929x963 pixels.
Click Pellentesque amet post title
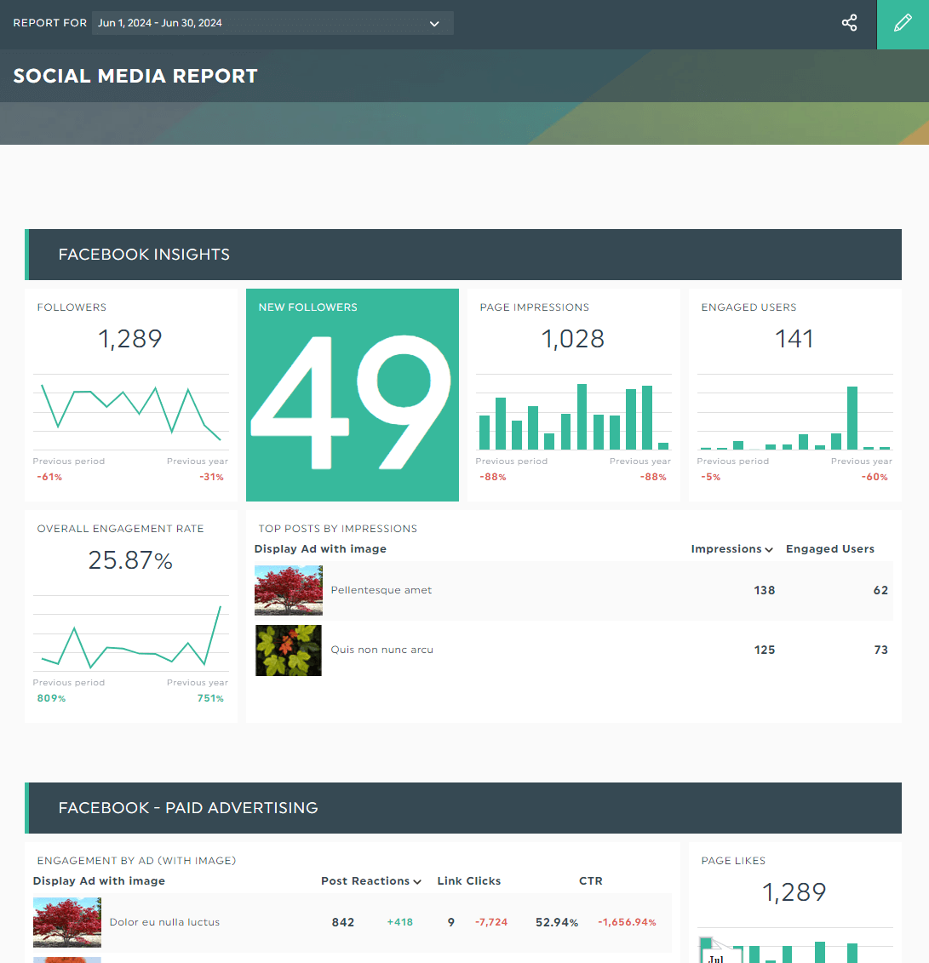tap(381, 590)
